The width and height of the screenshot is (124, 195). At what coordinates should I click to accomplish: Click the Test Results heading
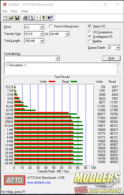pyautogui.click(x=62, y=77)
